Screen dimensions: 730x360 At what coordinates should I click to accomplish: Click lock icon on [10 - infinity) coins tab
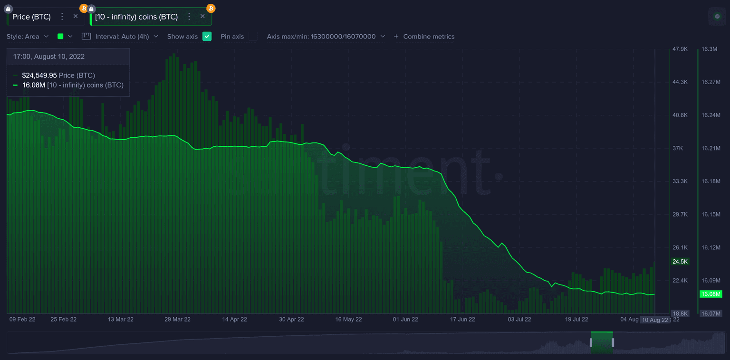[x=91, y=9]
